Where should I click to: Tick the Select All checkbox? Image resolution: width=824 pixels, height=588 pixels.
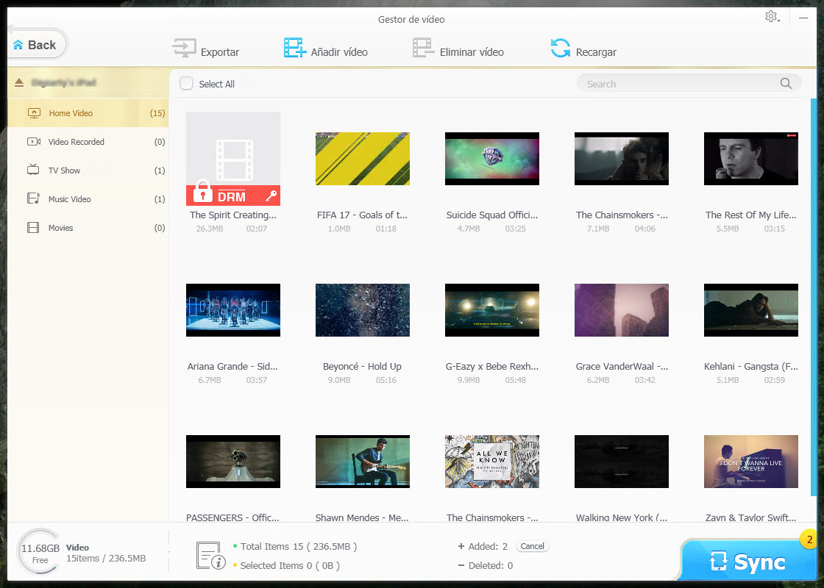[x=187, y=84]
